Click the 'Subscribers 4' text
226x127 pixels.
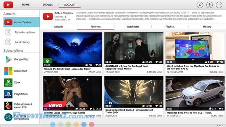click(62, 20)
